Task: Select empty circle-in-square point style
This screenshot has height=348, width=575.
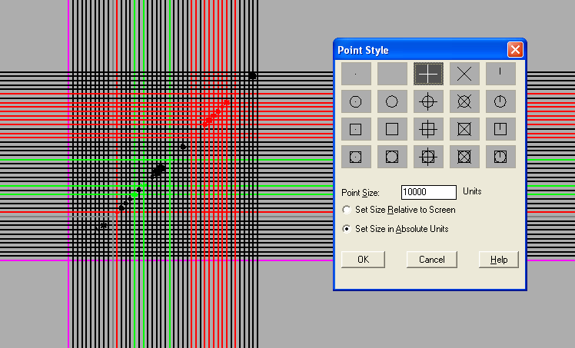Action: pos(392,157)
